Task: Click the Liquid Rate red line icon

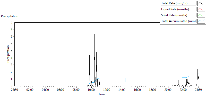Action: 201,9
